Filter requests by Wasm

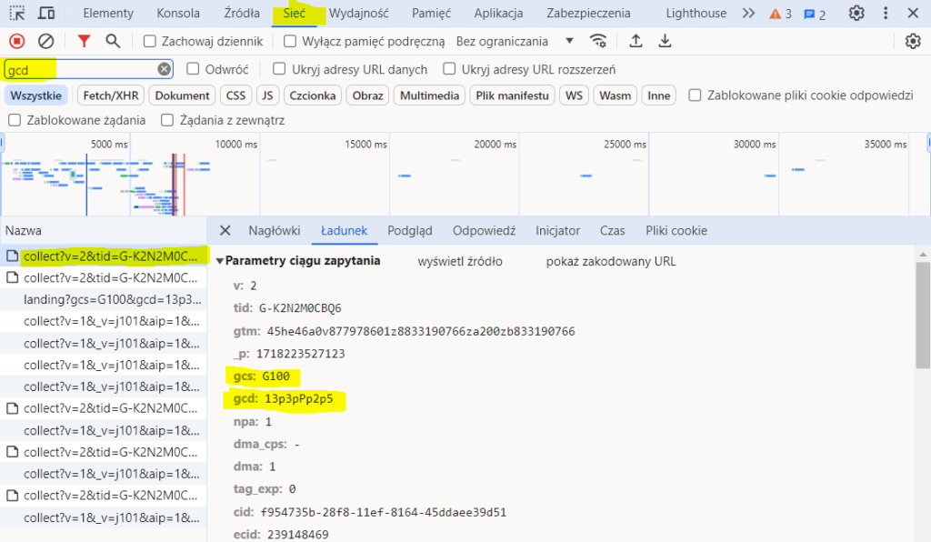(x=616, y=95)
